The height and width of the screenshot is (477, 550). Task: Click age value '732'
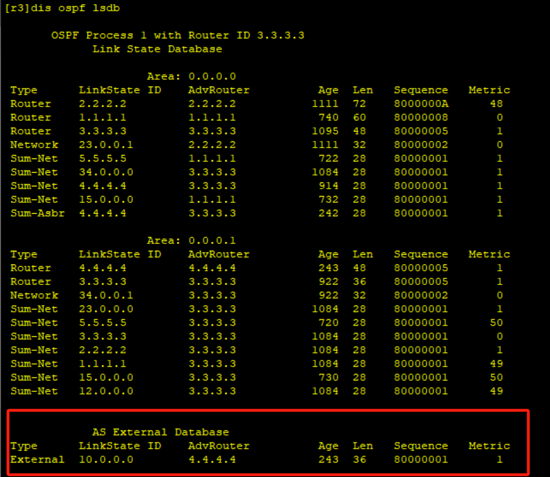[329, 199]
